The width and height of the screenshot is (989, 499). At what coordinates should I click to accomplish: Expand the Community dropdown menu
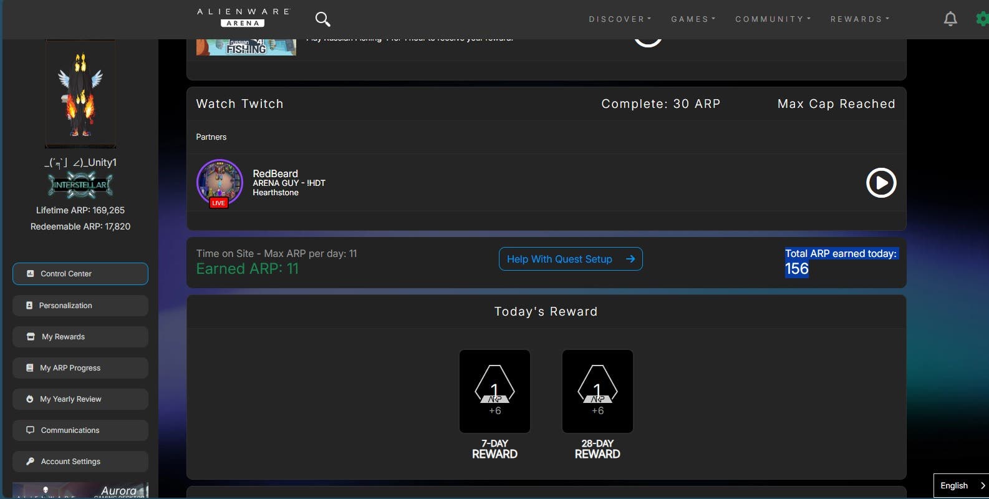[773, 19]
